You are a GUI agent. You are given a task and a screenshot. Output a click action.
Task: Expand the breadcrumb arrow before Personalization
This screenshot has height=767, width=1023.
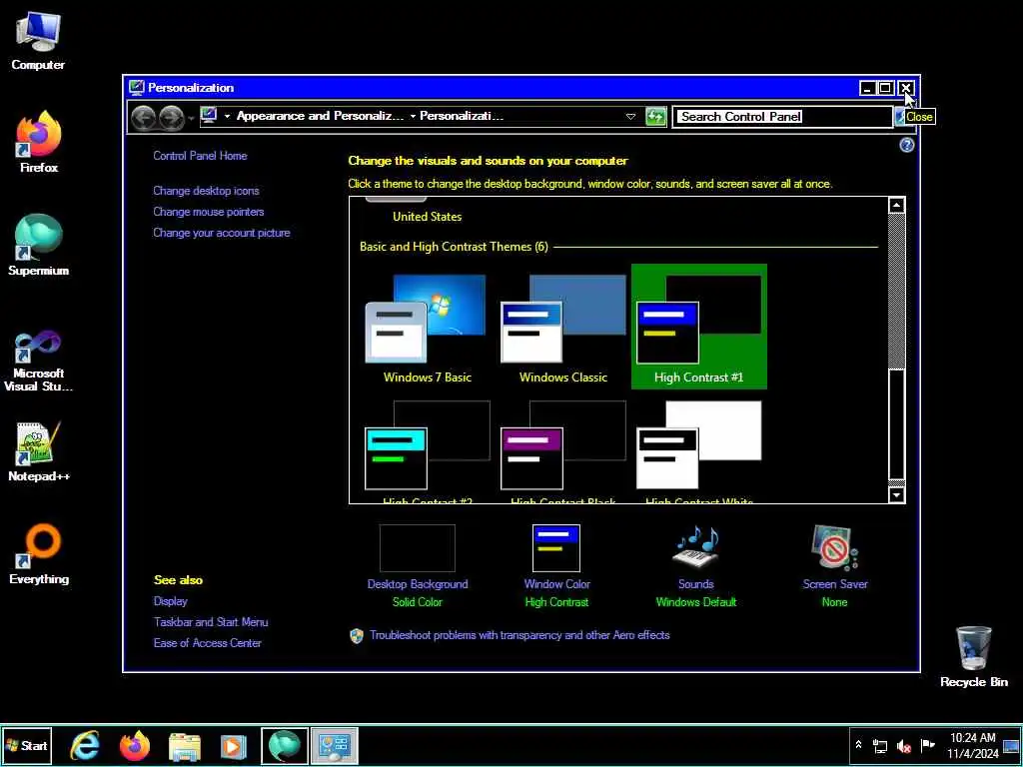(413, 116)
